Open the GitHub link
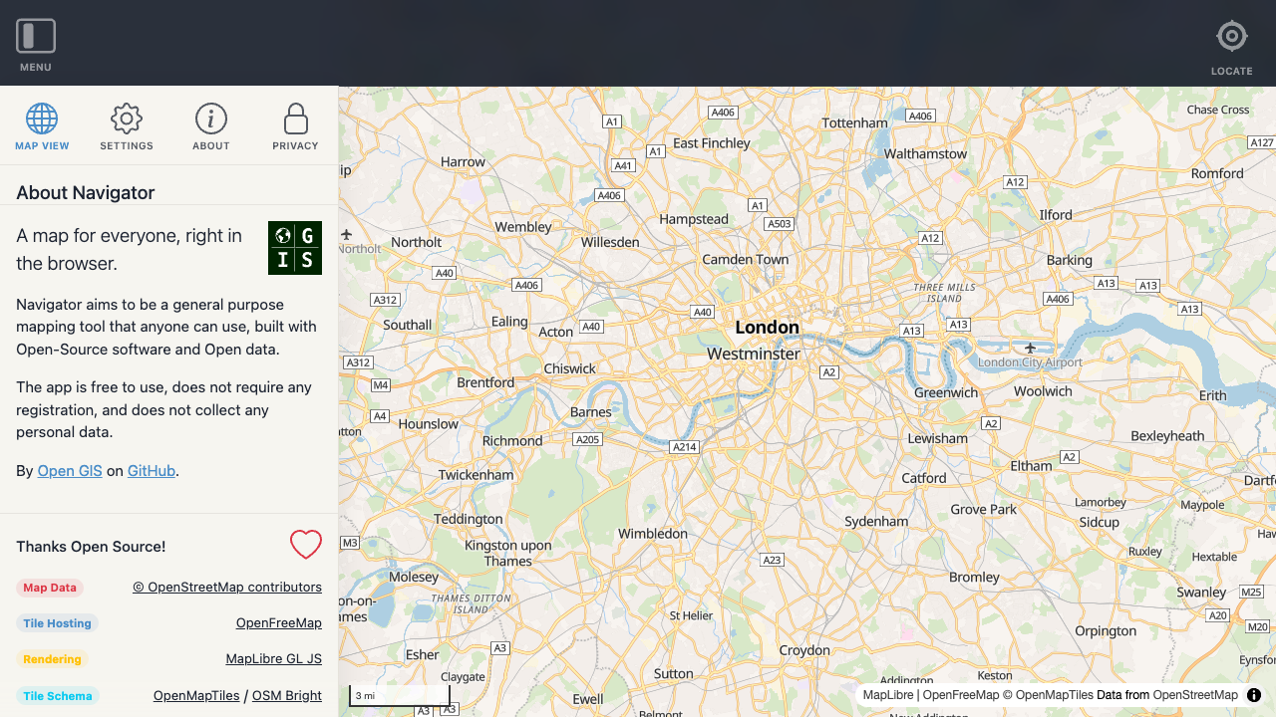Screen dimensions: 1276x717 coord(152,471)
